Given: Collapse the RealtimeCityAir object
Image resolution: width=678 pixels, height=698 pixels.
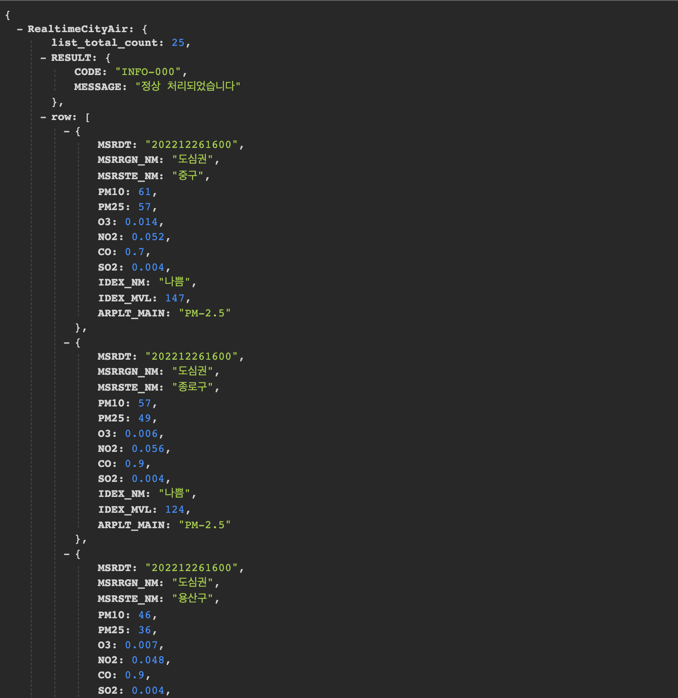Looking at the screenshot, I should 20,29.
